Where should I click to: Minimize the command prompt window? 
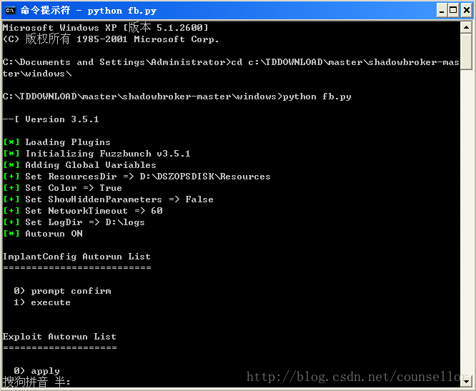pyautogui.click(x=442, y=10)
